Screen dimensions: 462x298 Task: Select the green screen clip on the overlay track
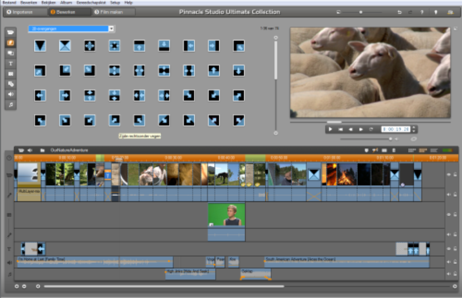tap(226, 215)
